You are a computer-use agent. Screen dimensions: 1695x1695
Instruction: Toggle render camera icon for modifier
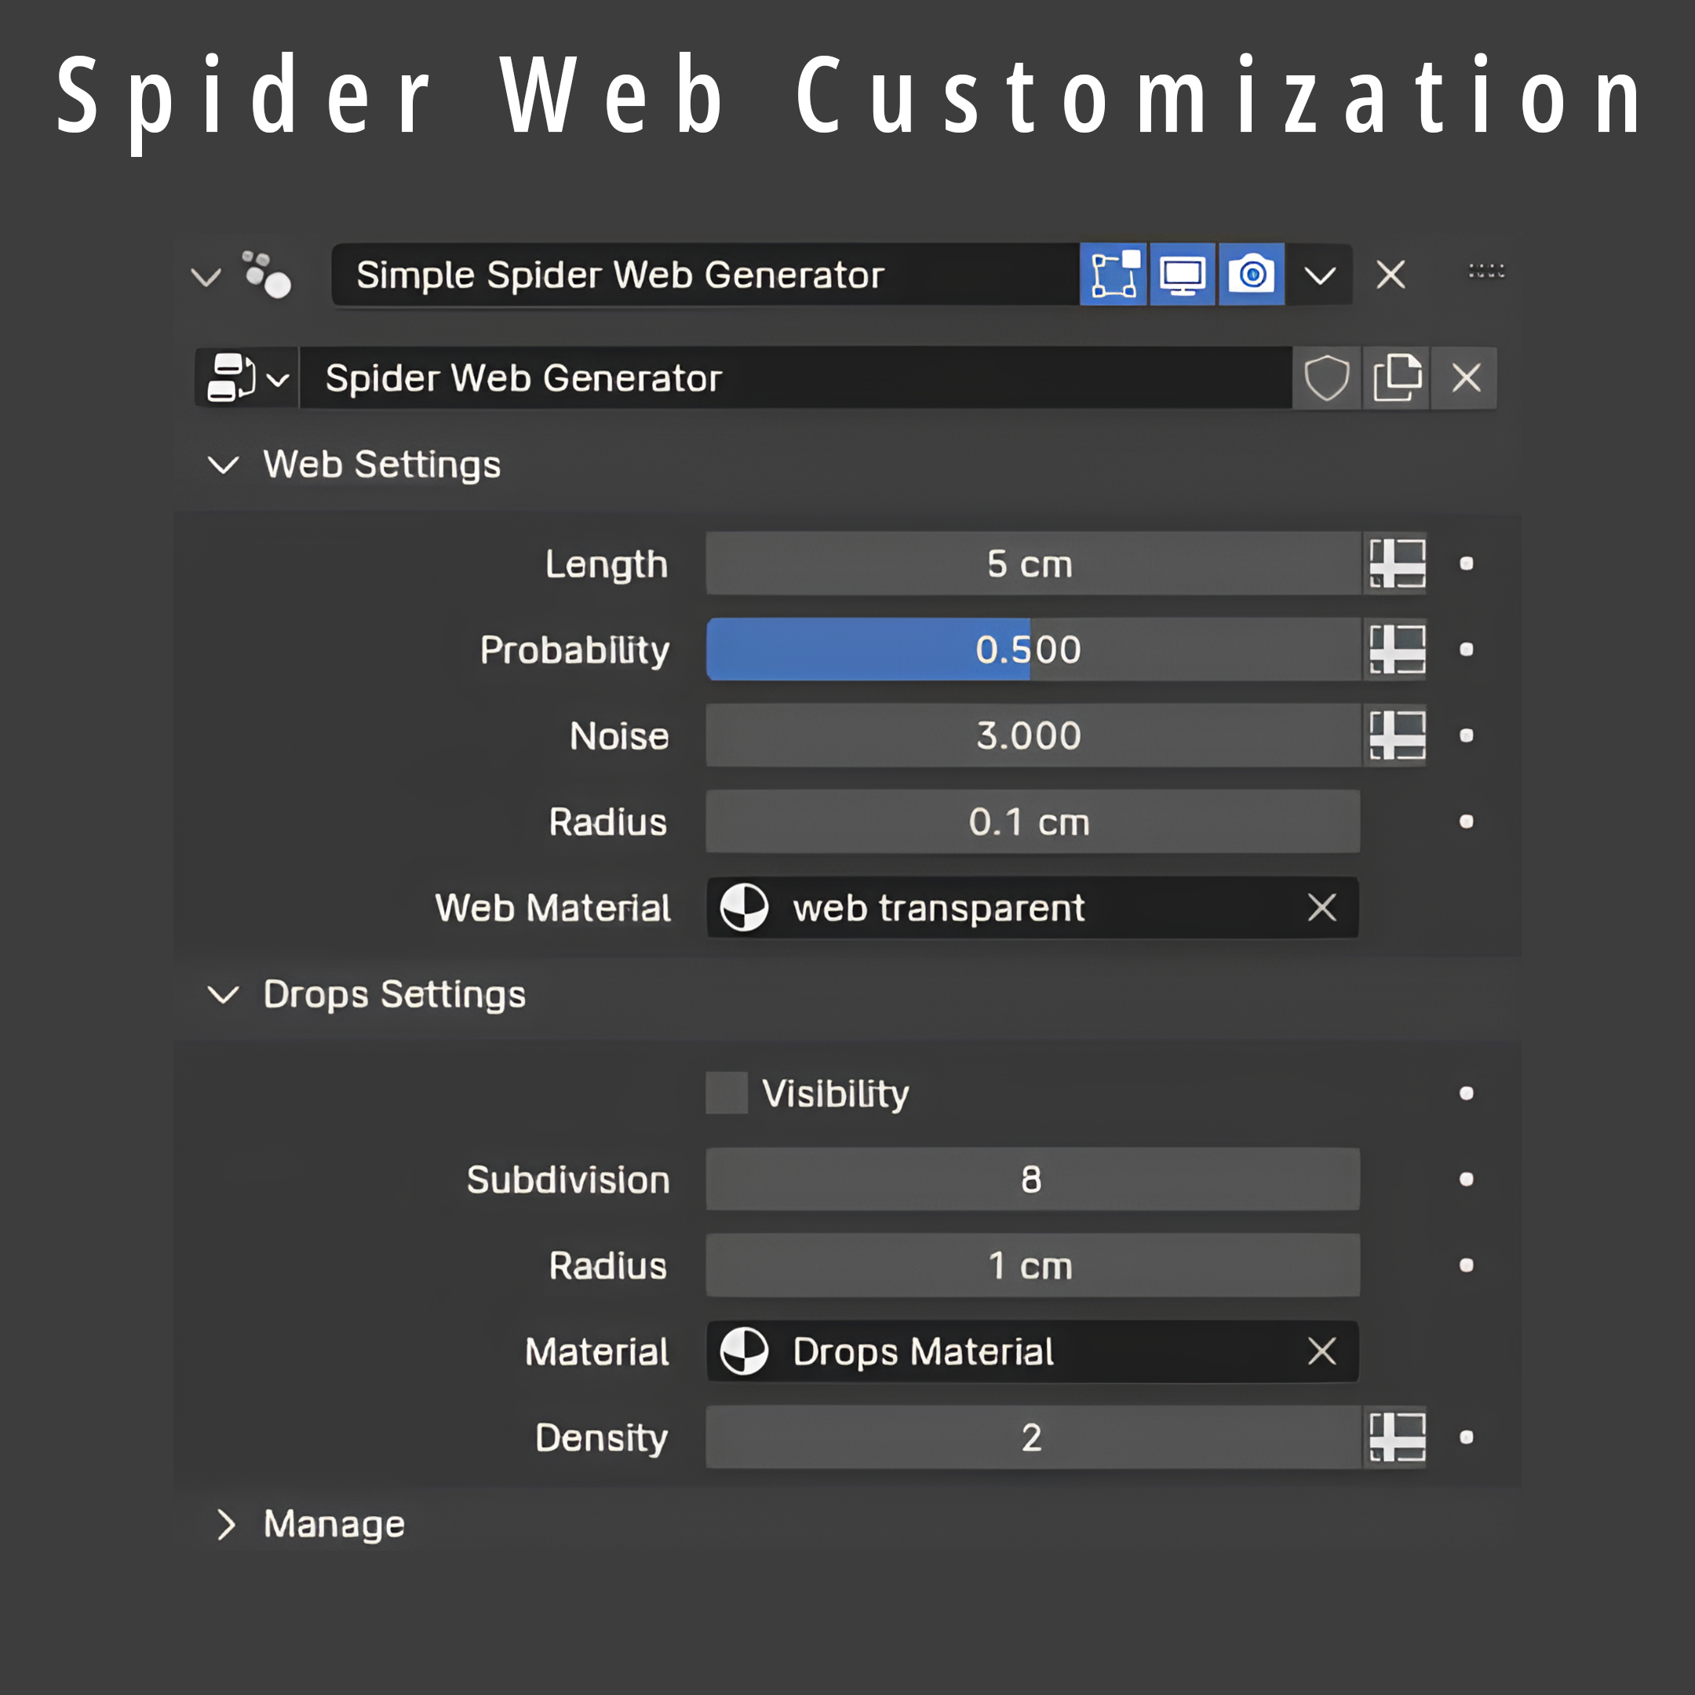(1251, 275)
